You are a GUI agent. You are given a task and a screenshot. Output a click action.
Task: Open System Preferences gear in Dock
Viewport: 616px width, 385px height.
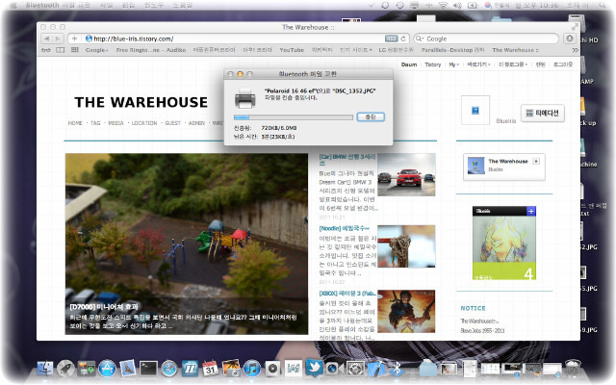pyautogui.click(x=355, y=369)
